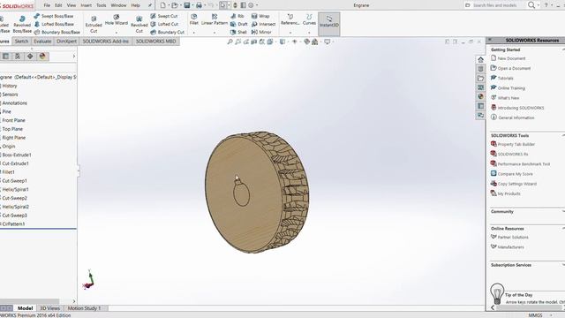The image size is (565, 318).
Task: Apply the Fillet tool
Action: tap(194, 19)
